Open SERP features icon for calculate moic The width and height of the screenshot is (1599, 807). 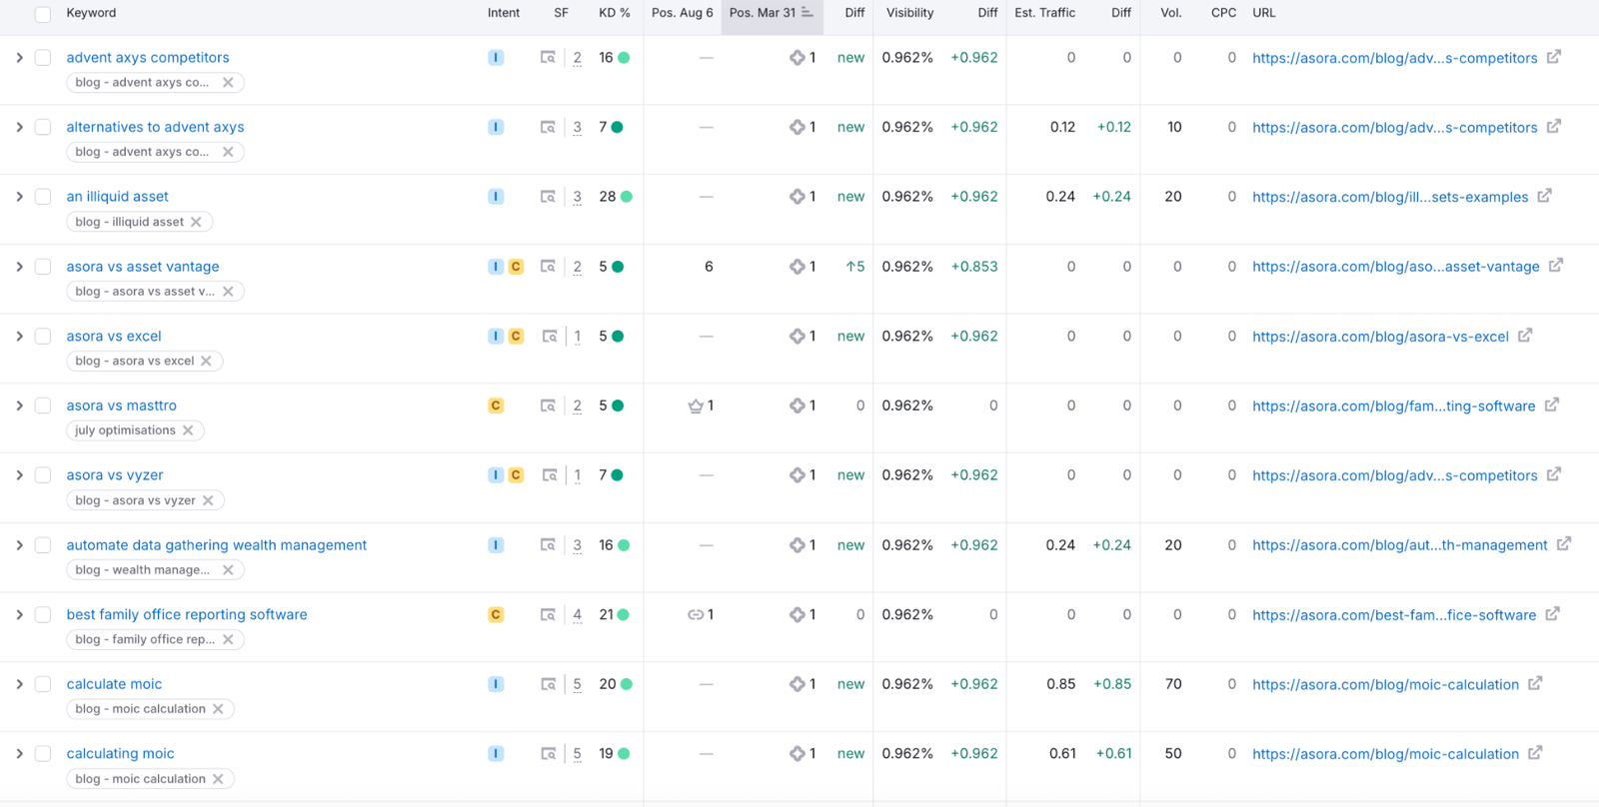[548, 684]
